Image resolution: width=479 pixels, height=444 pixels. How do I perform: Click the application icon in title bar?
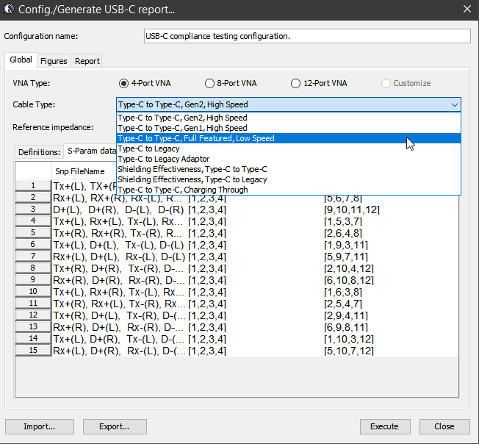[x=10, y=10]
